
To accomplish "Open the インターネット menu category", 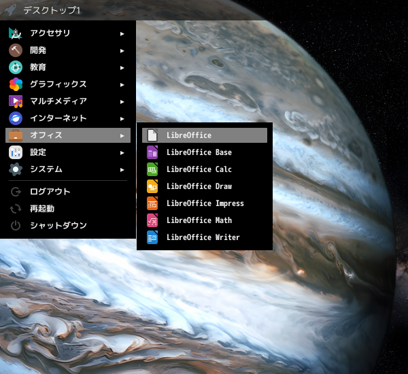I will (58, 118).
